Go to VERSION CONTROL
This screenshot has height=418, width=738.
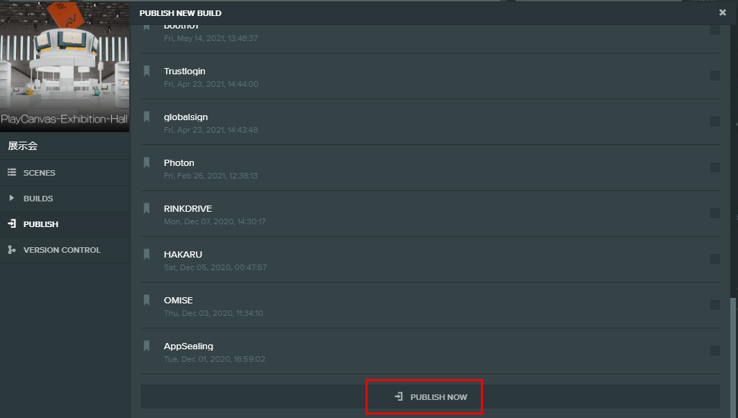[65, 250]
